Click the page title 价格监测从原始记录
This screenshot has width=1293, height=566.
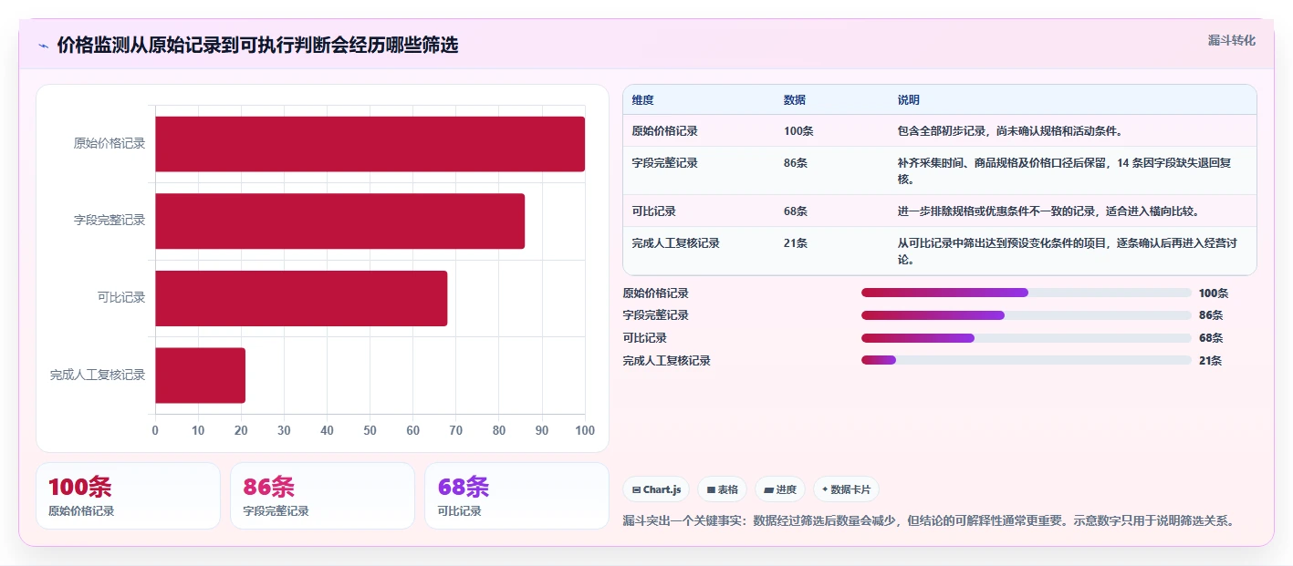[257, 45]
